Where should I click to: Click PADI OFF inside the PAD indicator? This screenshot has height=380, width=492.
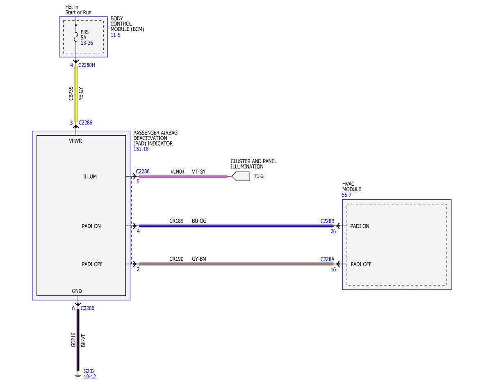coord(92,264)
